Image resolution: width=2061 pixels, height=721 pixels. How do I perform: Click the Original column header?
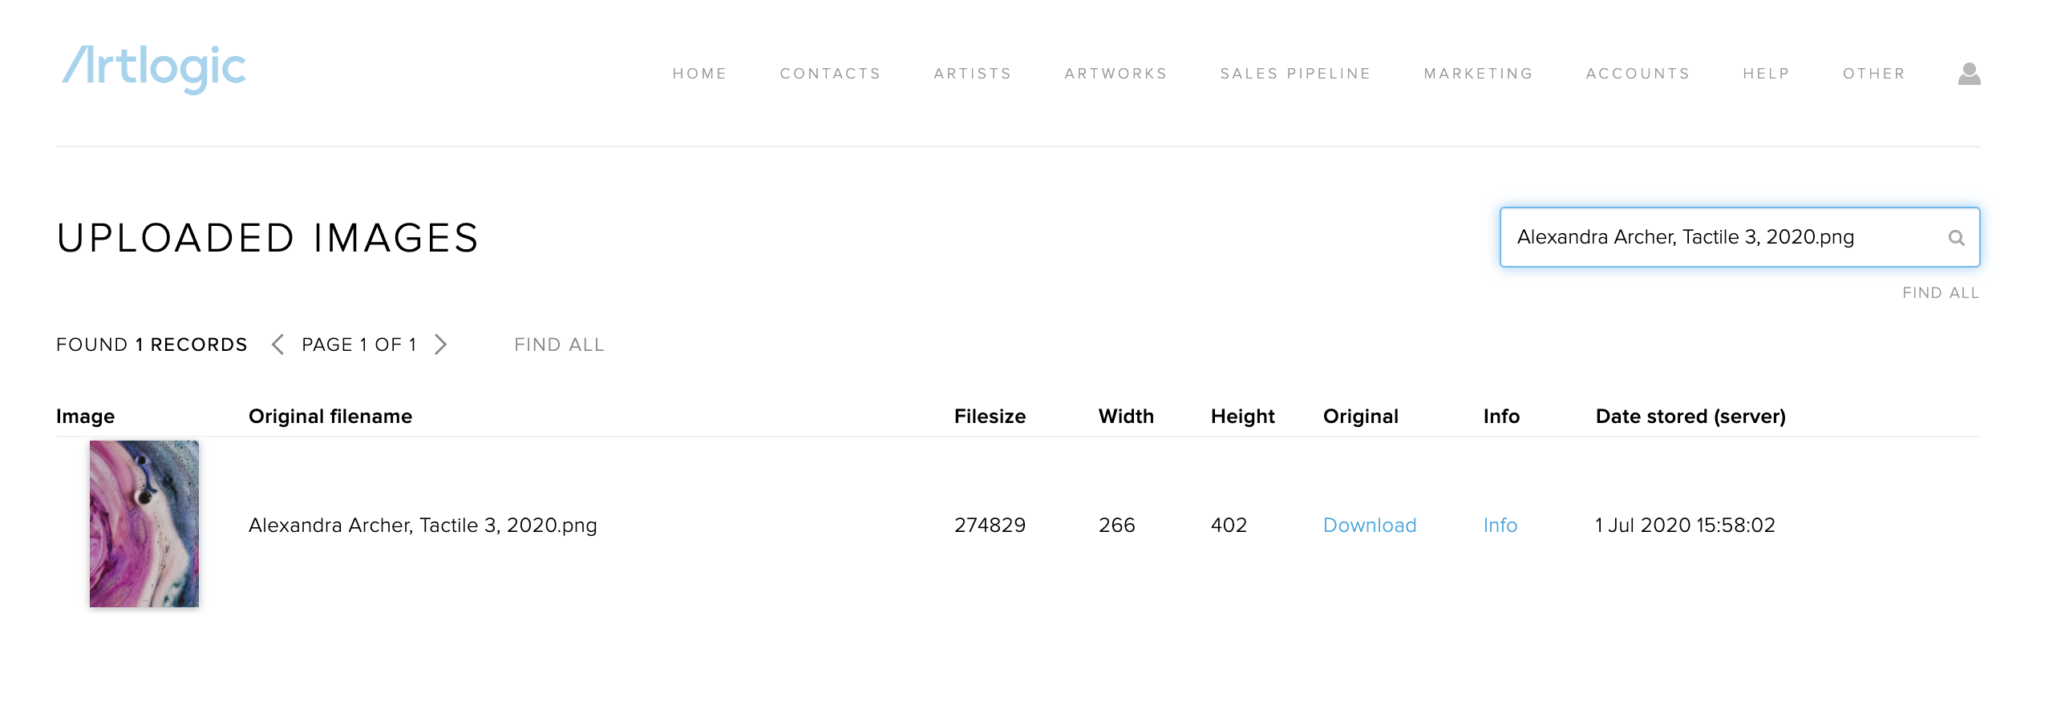coord(1360,417)
